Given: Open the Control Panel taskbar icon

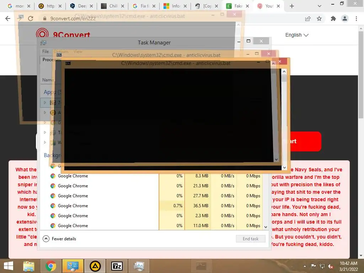Looking at the screenshot, I should tap(73, 266).
